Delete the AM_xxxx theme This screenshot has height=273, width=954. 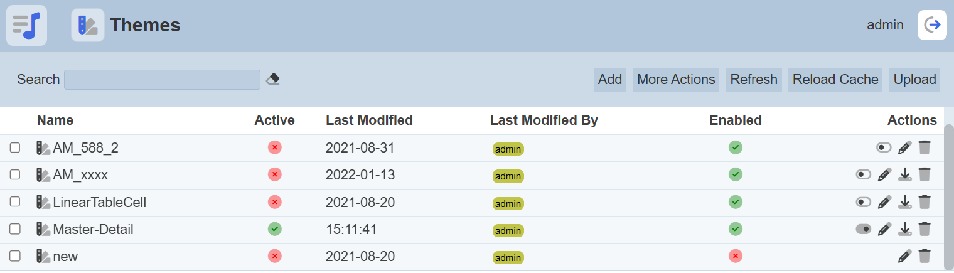point(924,174)
